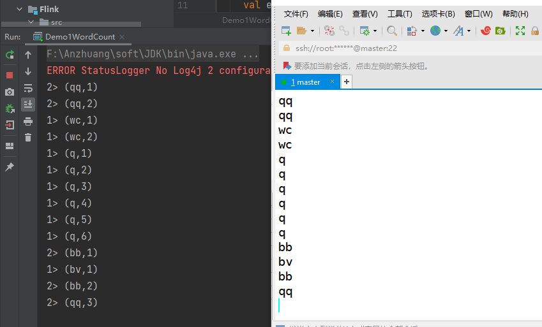542x327 pixels.
Task: Click the grayed reconnect chain icon
Action: (x=344, y=31)
